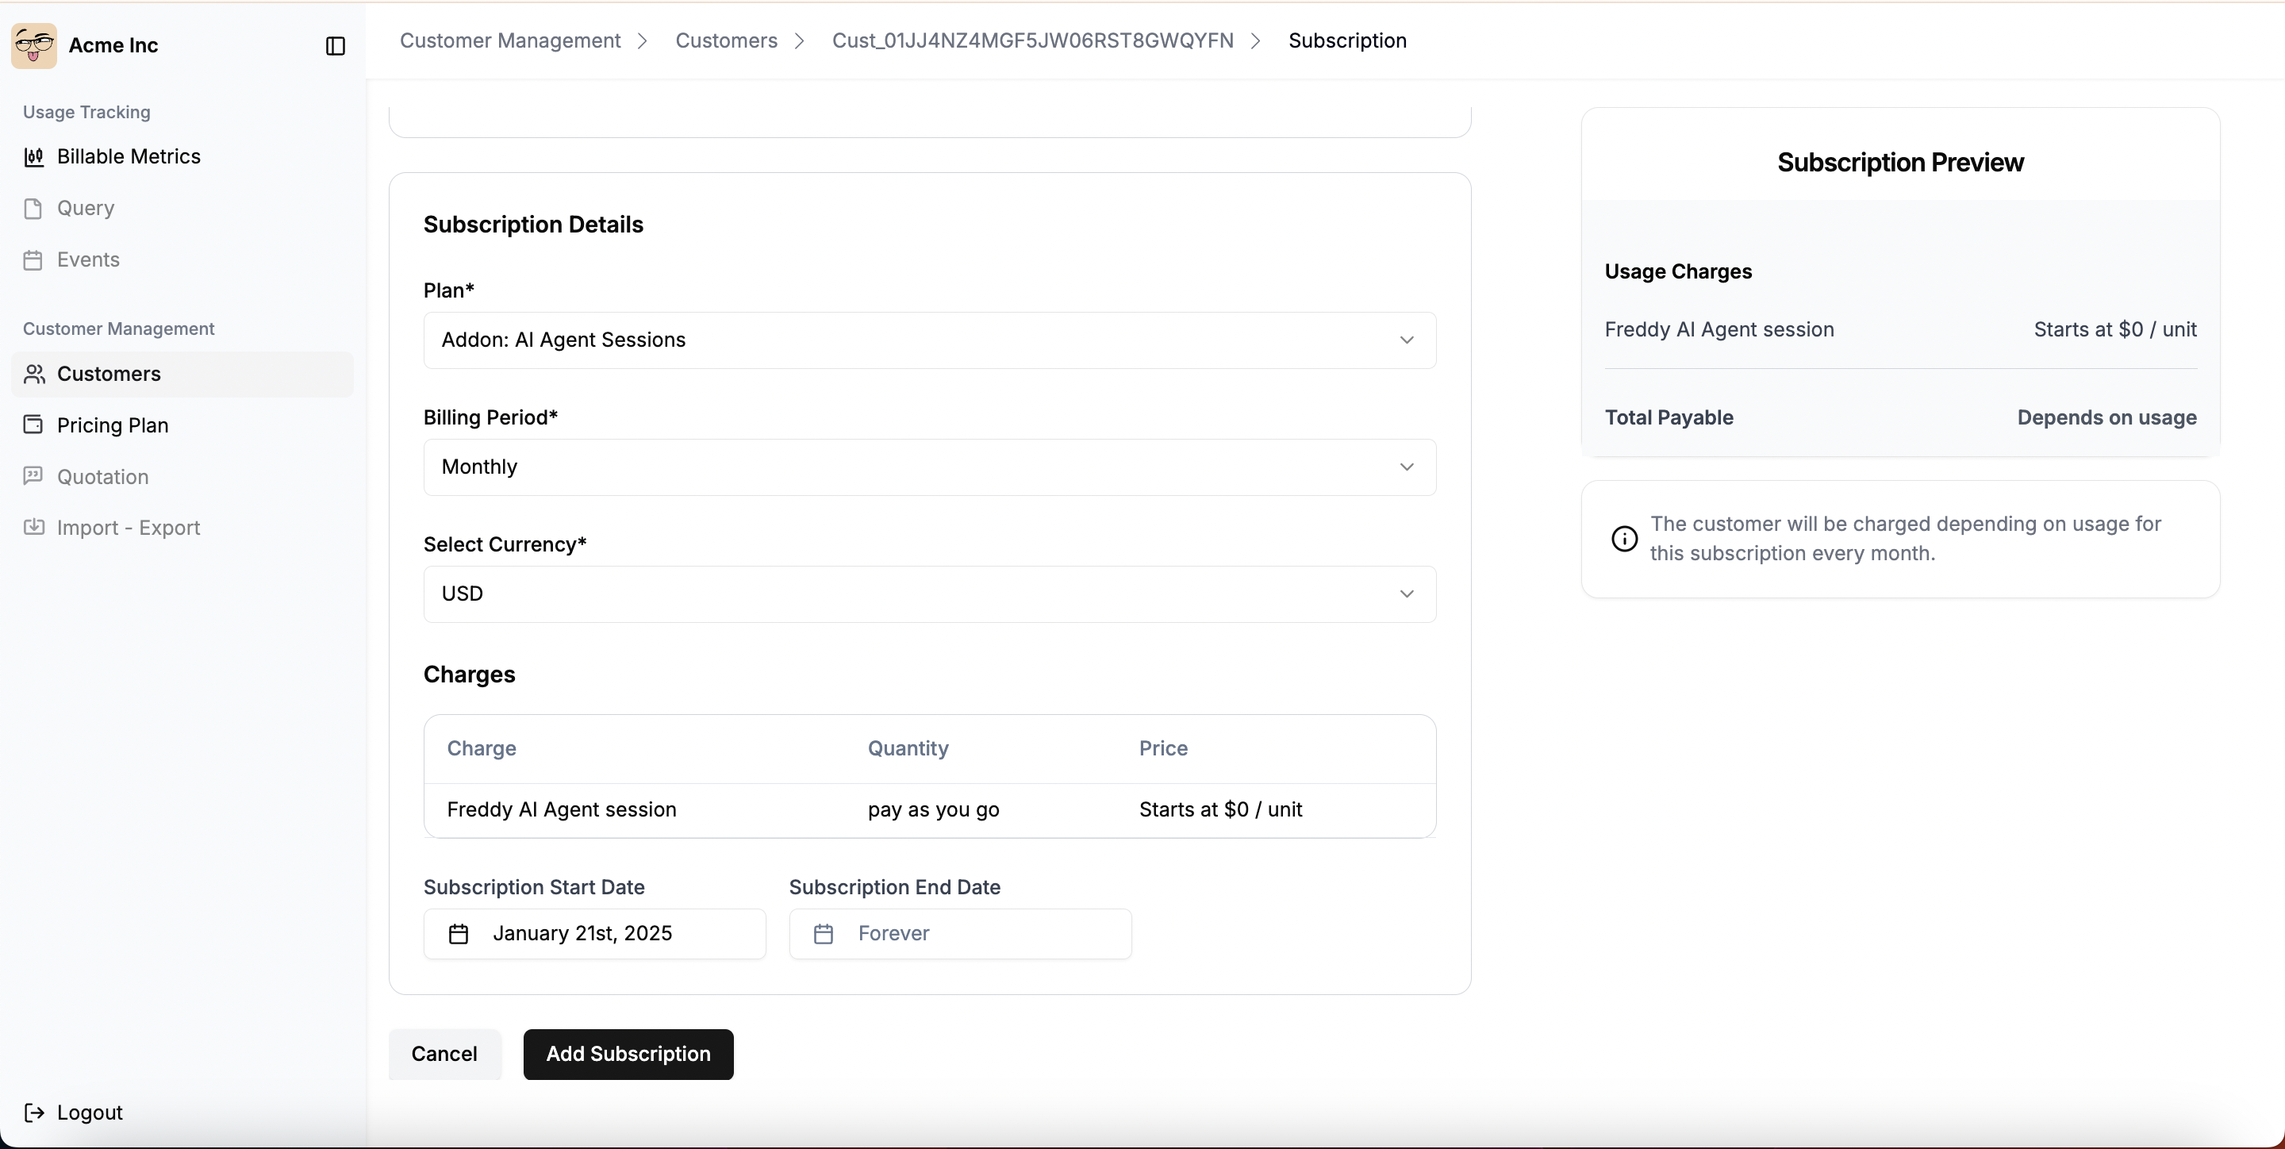
Task: Cancel the subscription form
Action: pos(444,1054)
